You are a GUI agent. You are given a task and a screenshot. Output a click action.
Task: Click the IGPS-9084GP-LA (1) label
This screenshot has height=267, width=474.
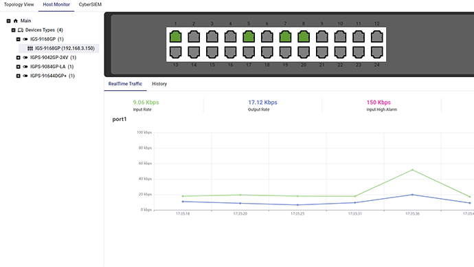[x=52, y=67]
